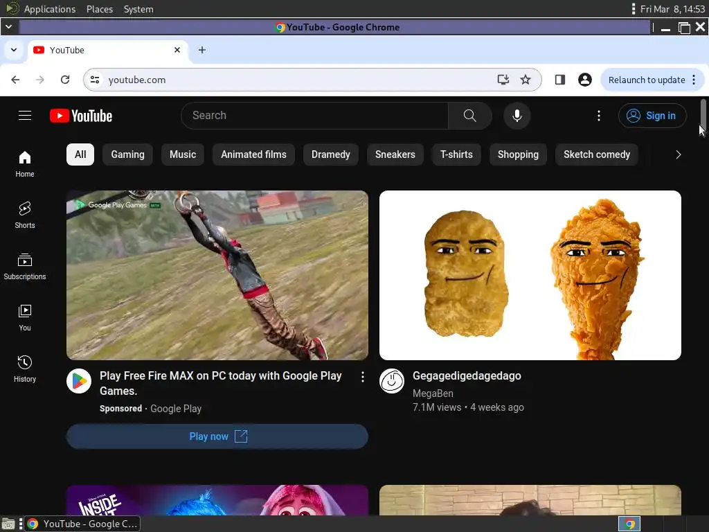Bookmark this tab with star icon
Viewport: 709px width, 532px height.
tap(525, 80)
